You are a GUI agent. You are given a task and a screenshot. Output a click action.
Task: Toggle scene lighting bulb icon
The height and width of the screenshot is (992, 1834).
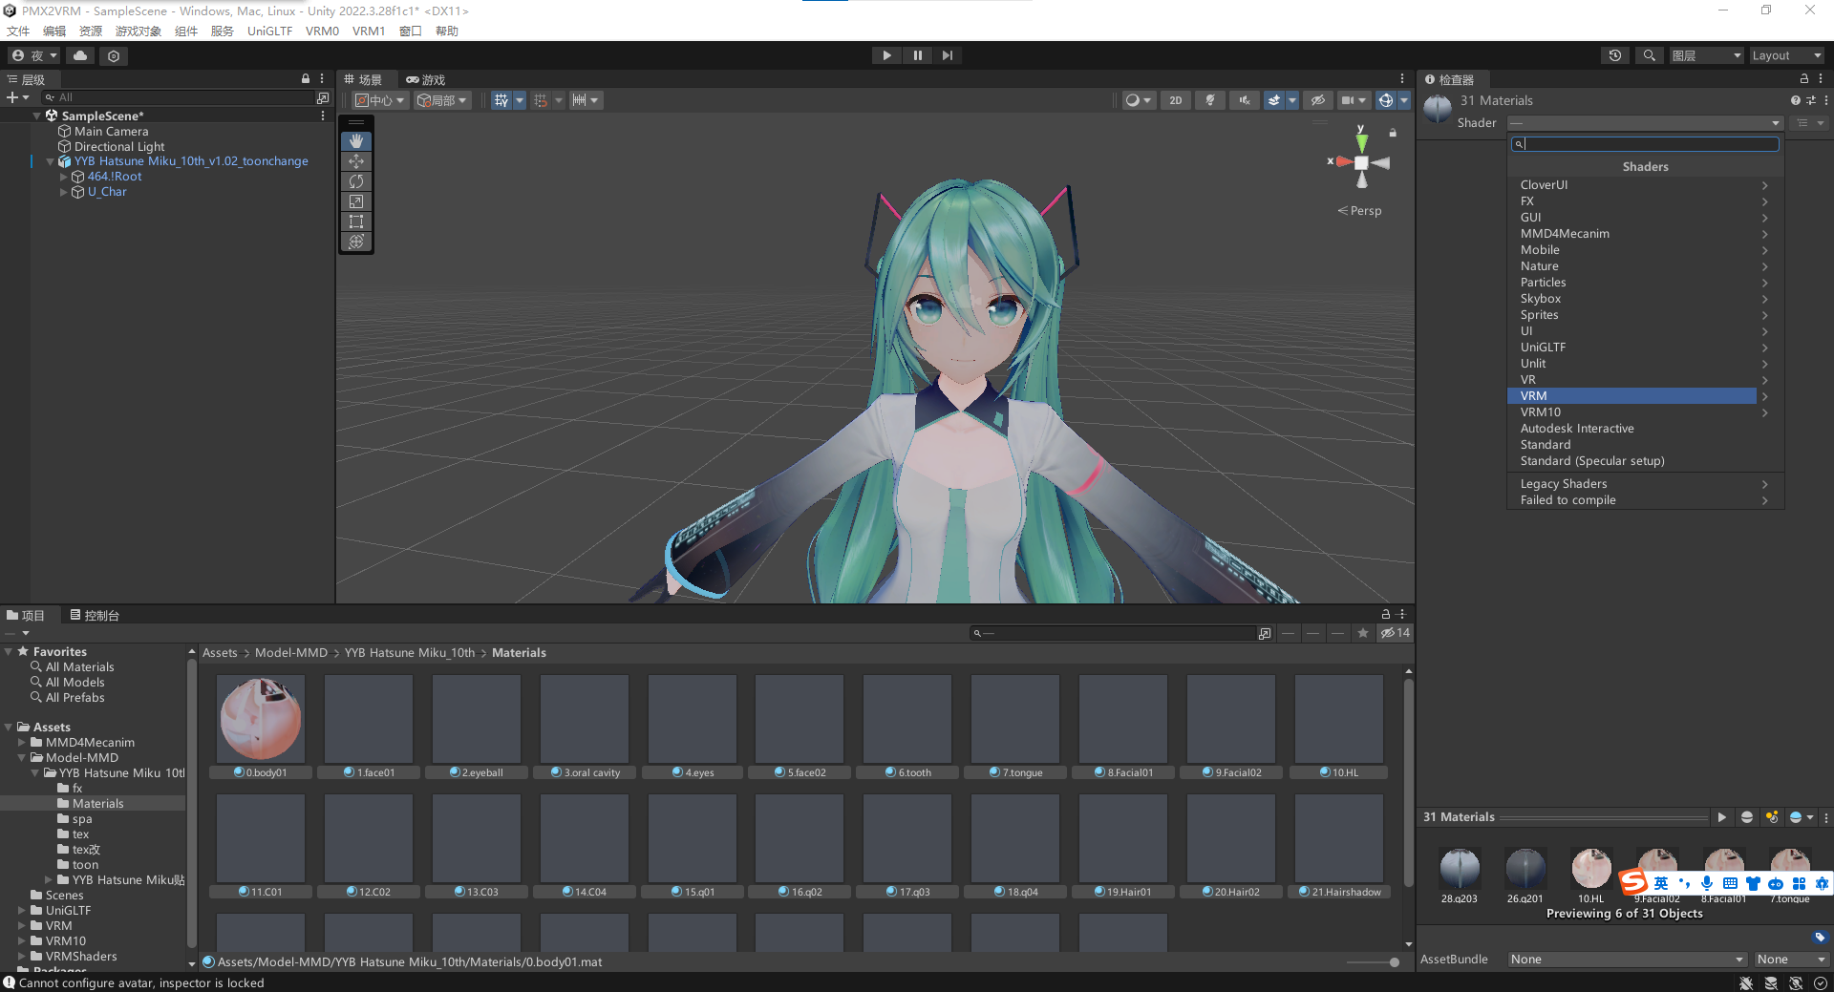tap(1210, 100)
